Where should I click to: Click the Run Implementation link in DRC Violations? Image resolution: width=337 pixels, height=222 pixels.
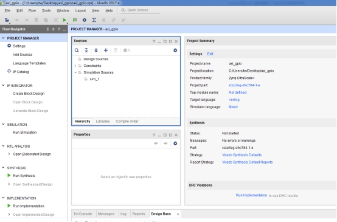pyautogui.click(x=251, y=195)
